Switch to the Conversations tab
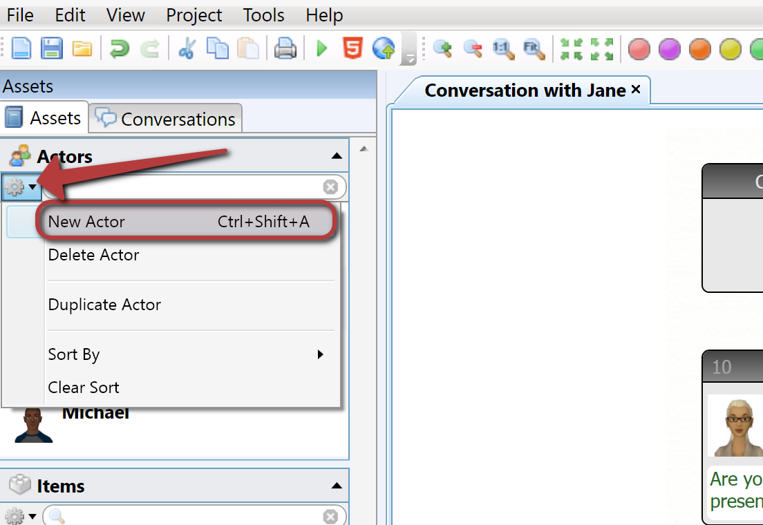The image size is (763, 525). coord(166,118)
